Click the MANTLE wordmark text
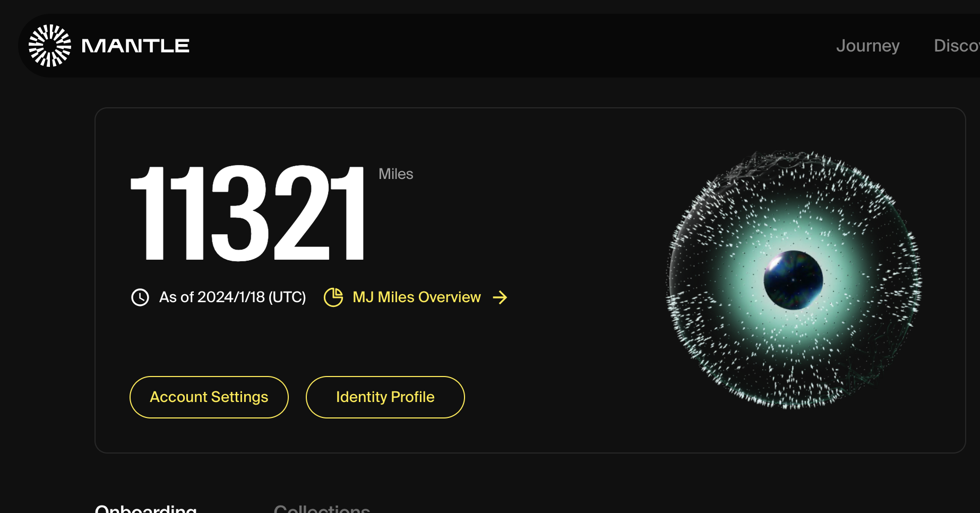Viewport: 980px width, 513px height. [135, 46]
